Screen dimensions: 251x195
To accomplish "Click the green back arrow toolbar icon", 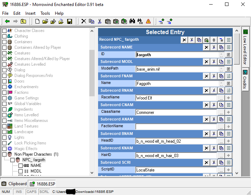I will (7, 21).
